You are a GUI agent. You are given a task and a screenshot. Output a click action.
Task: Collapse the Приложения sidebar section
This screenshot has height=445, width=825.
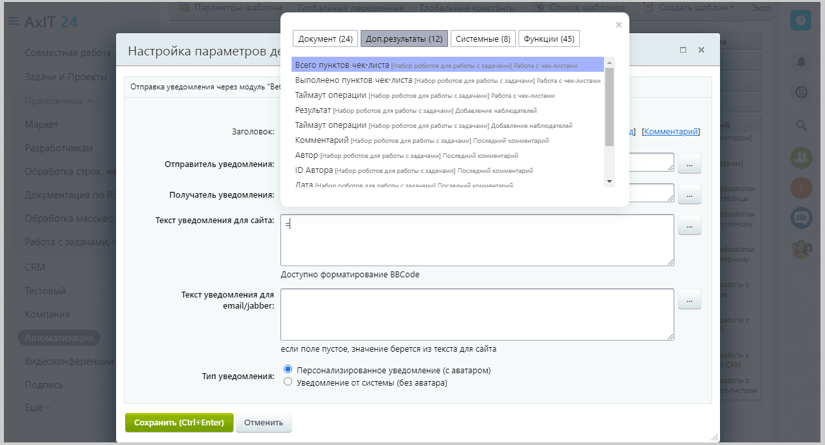click(89, 101)
